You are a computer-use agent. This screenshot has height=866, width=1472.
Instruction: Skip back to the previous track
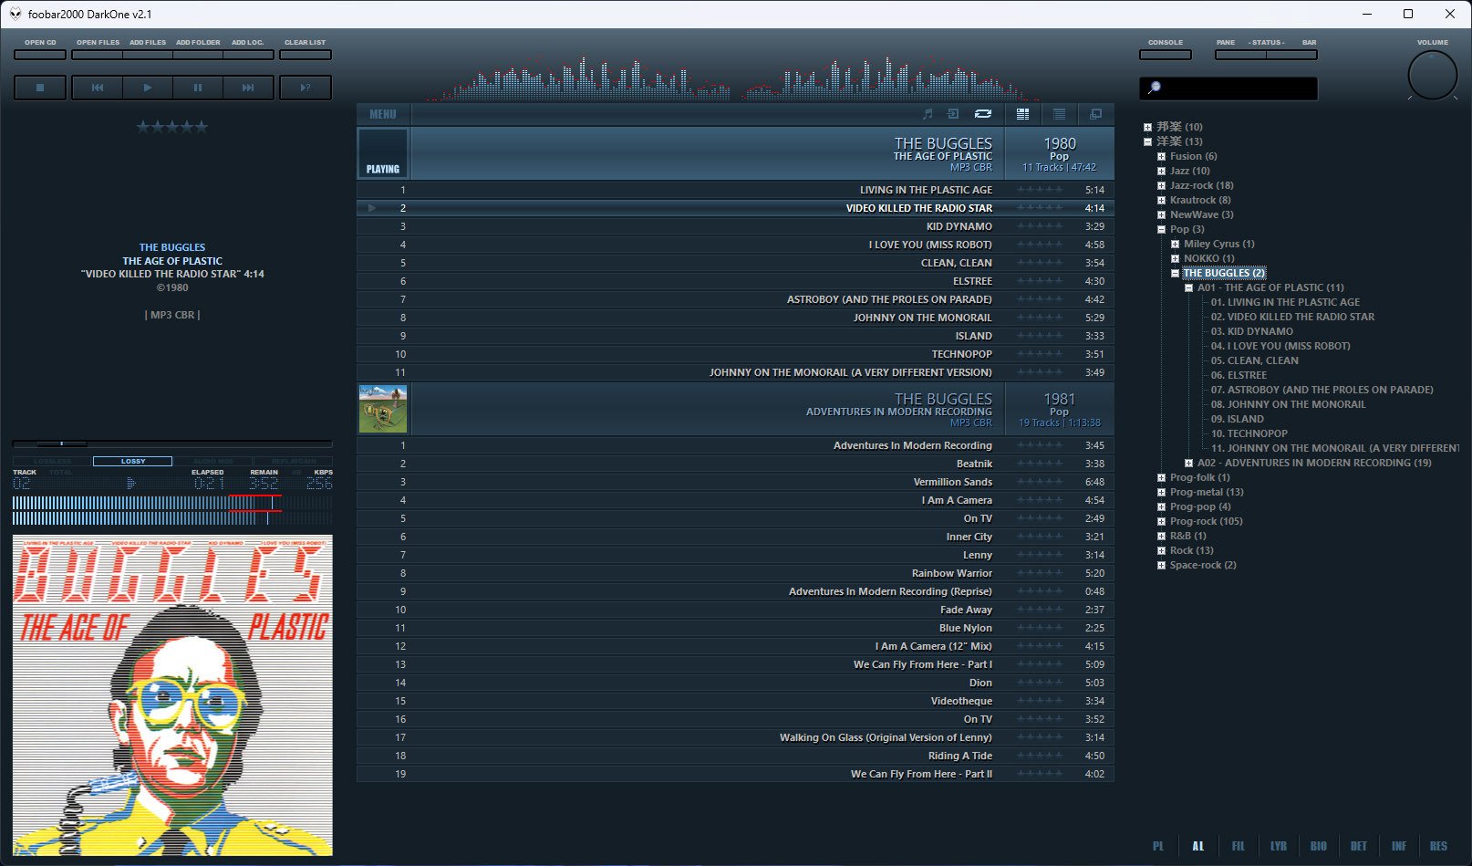pos(98,88)
